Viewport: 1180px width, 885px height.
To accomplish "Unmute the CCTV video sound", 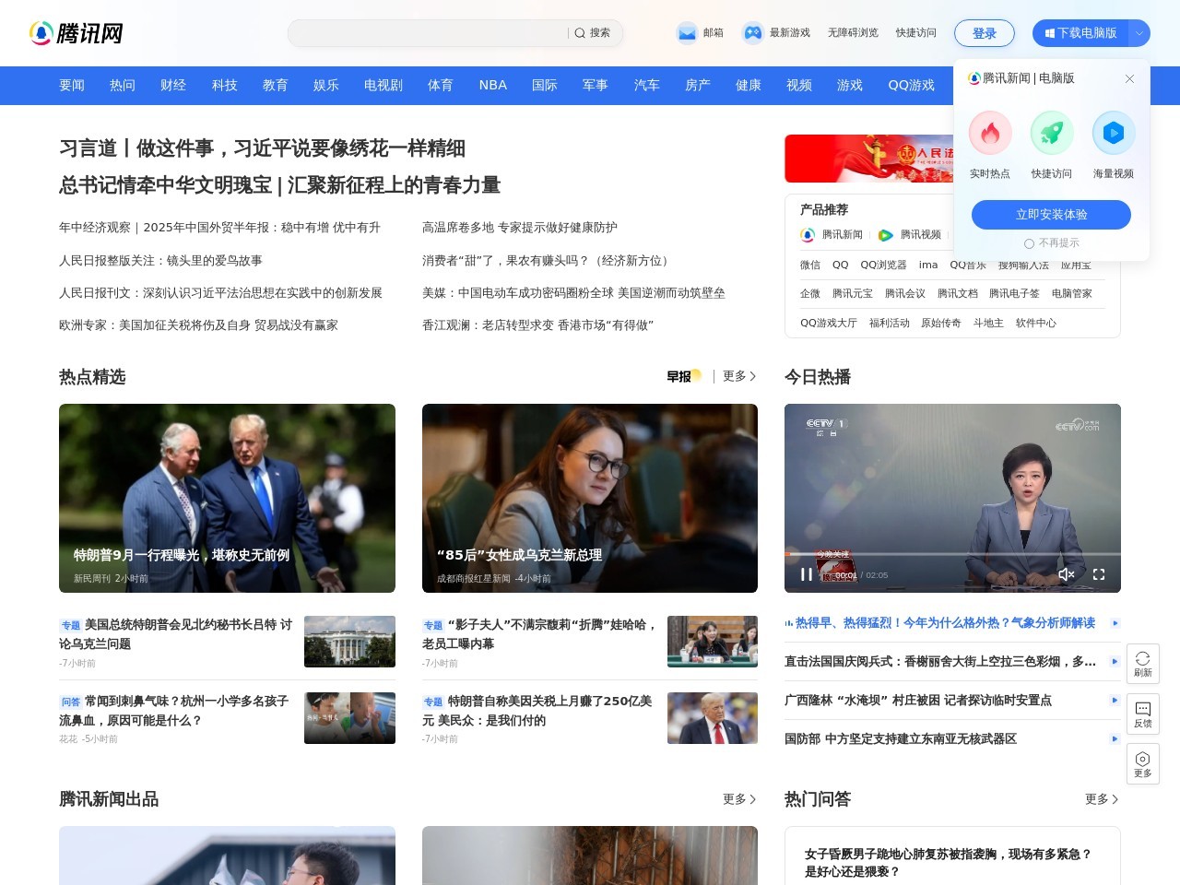I will [1067, 574].
